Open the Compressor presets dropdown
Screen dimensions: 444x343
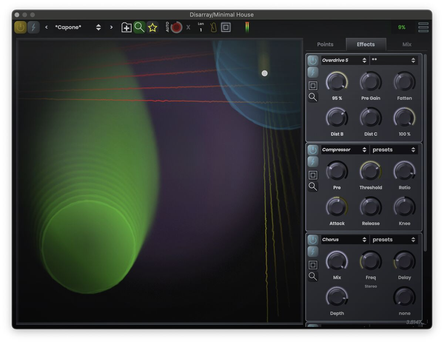click(x=394, y=150)
